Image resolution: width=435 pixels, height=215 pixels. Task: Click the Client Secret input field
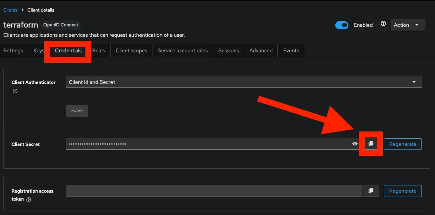click(x=206, y=144)
